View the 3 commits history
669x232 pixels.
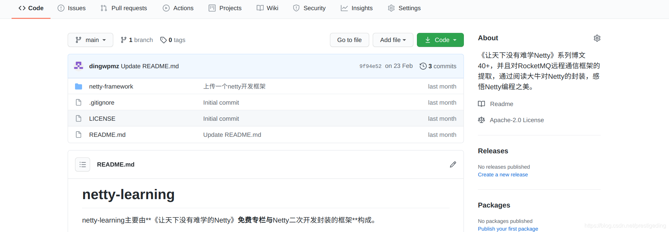coord(438,66)
